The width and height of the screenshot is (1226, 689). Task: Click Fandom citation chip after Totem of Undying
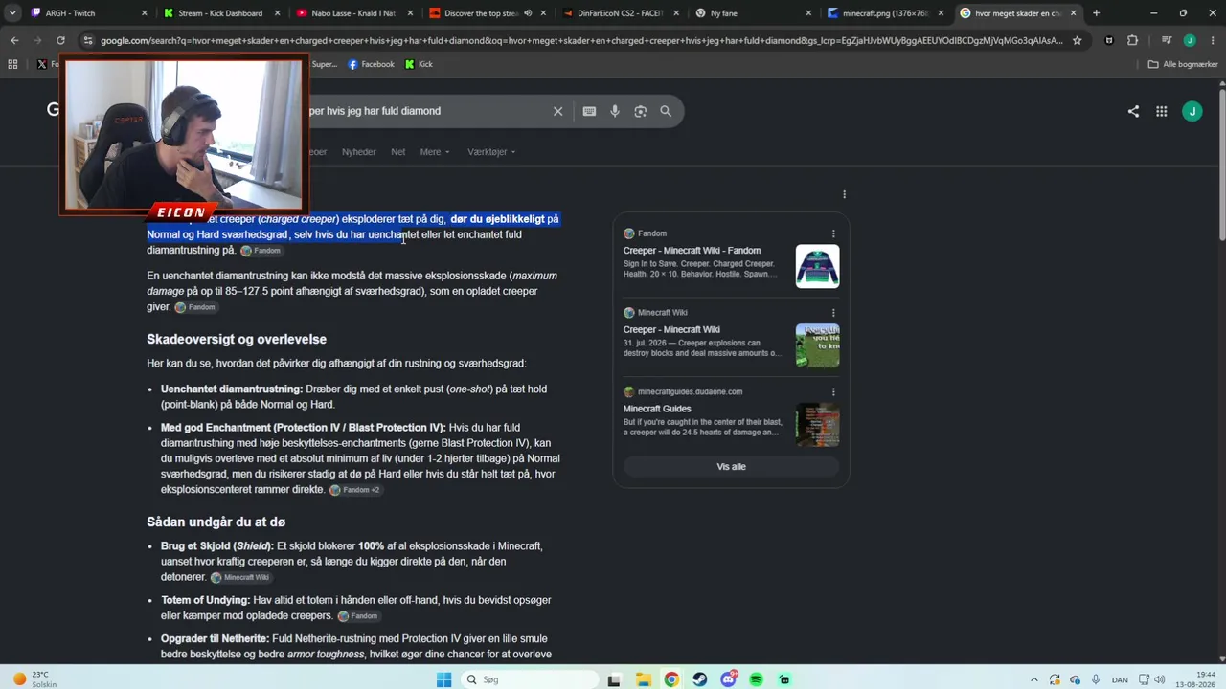tap(357, 616)
